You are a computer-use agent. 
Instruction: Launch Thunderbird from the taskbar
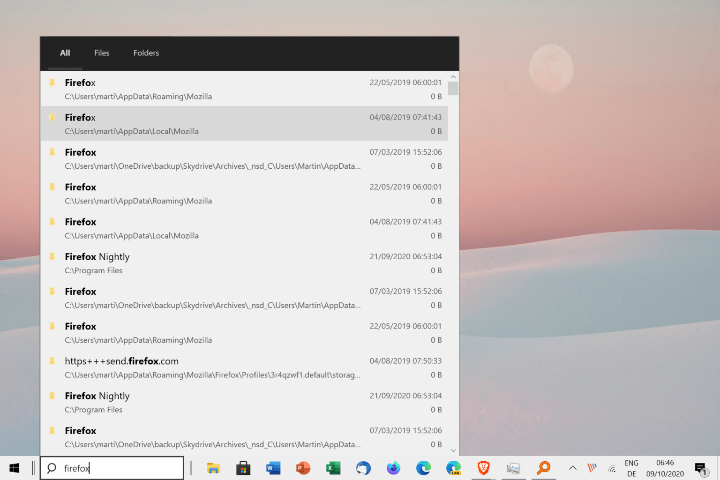[x=363, y=468]
